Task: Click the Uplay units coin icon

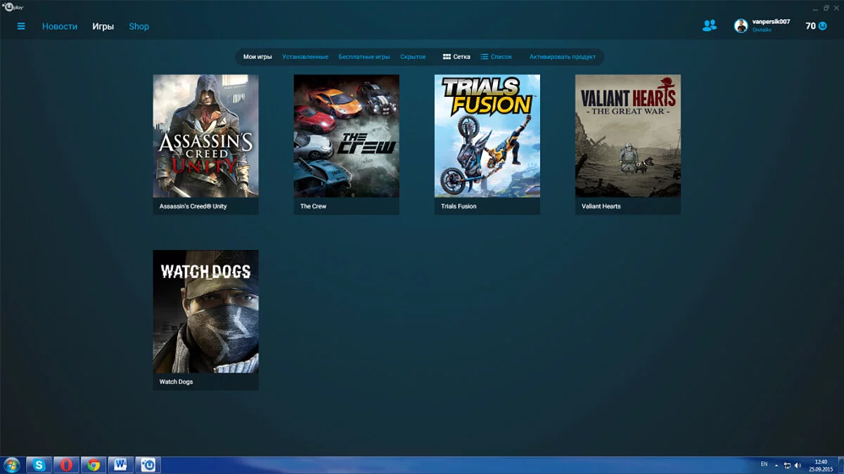Action: pos(822,26)
